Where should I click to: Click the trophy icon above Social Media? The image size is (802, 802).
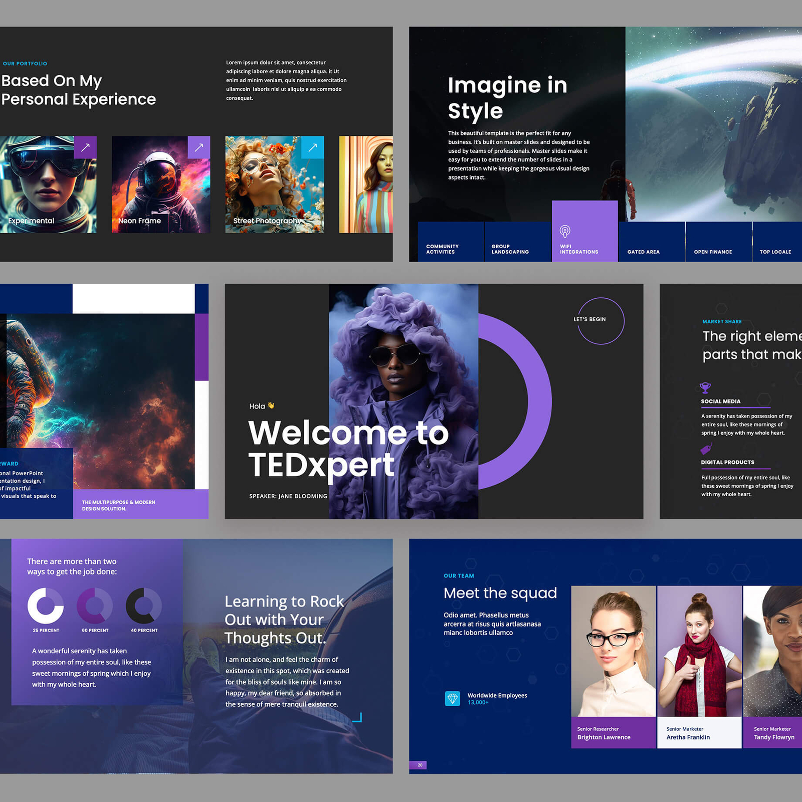coord(705,387)
